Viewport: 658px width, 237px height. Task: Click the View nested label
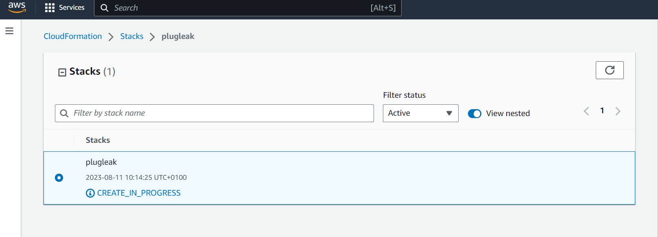click(x=508, y=114)
